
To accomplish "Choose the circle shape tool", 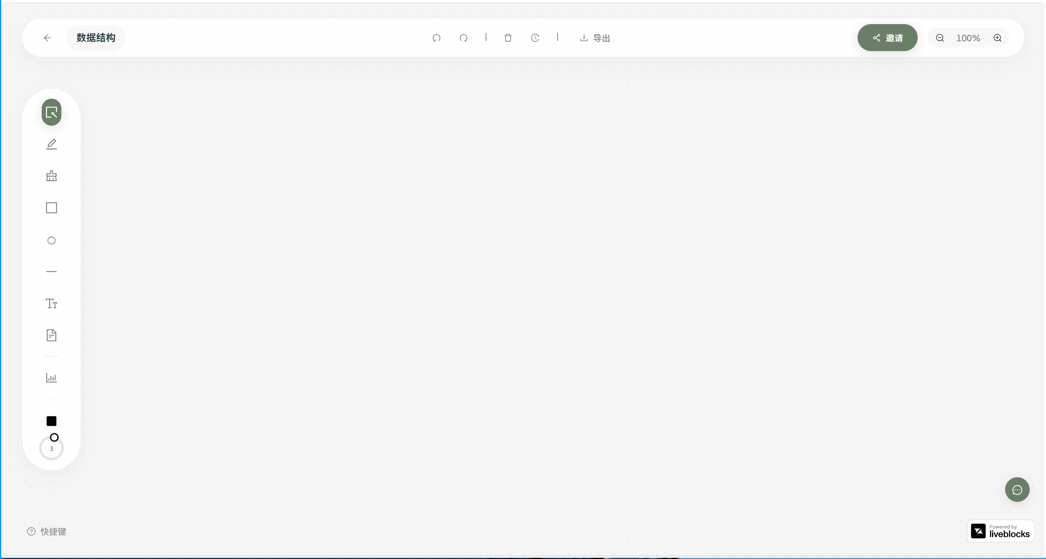I will tap(52, 240).
